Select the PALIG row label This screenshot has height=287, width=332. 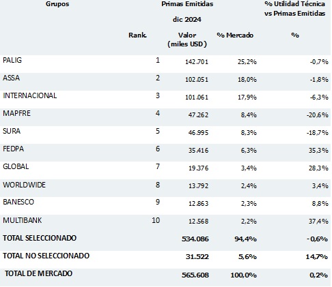[x=12, y=60]
